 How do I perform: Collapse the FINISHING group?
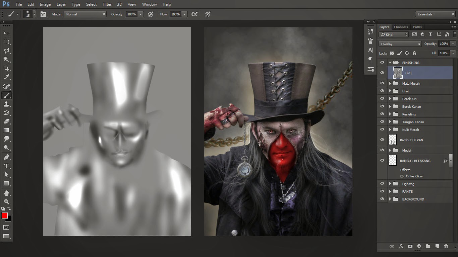point(390,63)
